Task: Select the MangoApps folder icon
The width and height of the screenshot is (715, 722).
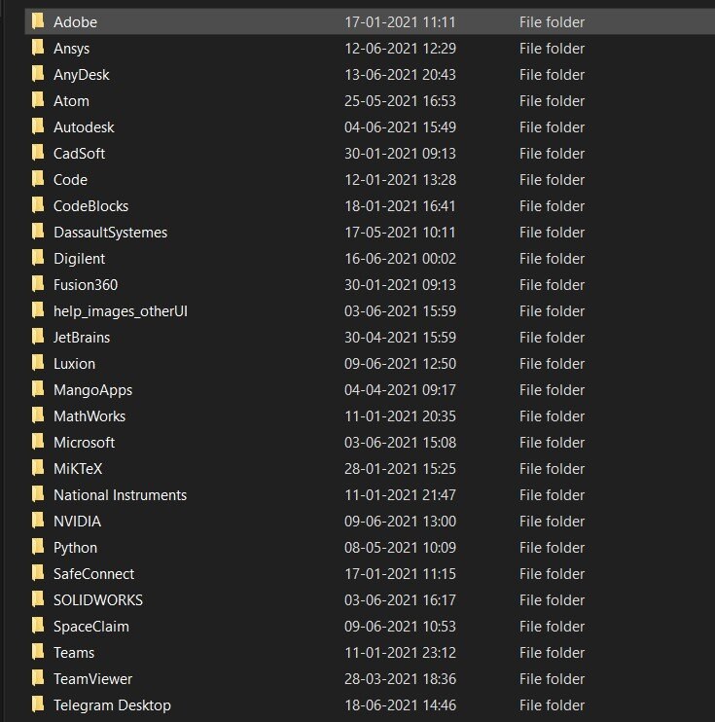Action: point(38,389)
